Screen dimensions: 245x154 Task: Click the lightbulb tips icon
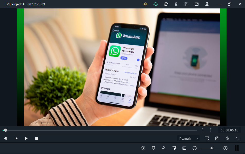[145, 4]
